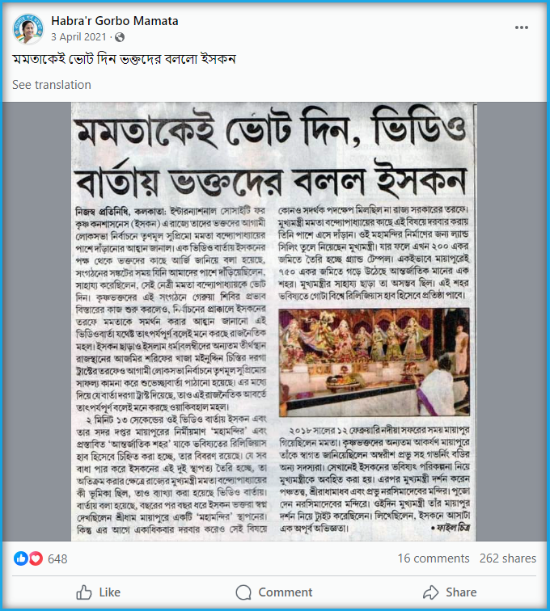550x611 pixels.
Task: Click the Like button label
Action: pos(110,592)
